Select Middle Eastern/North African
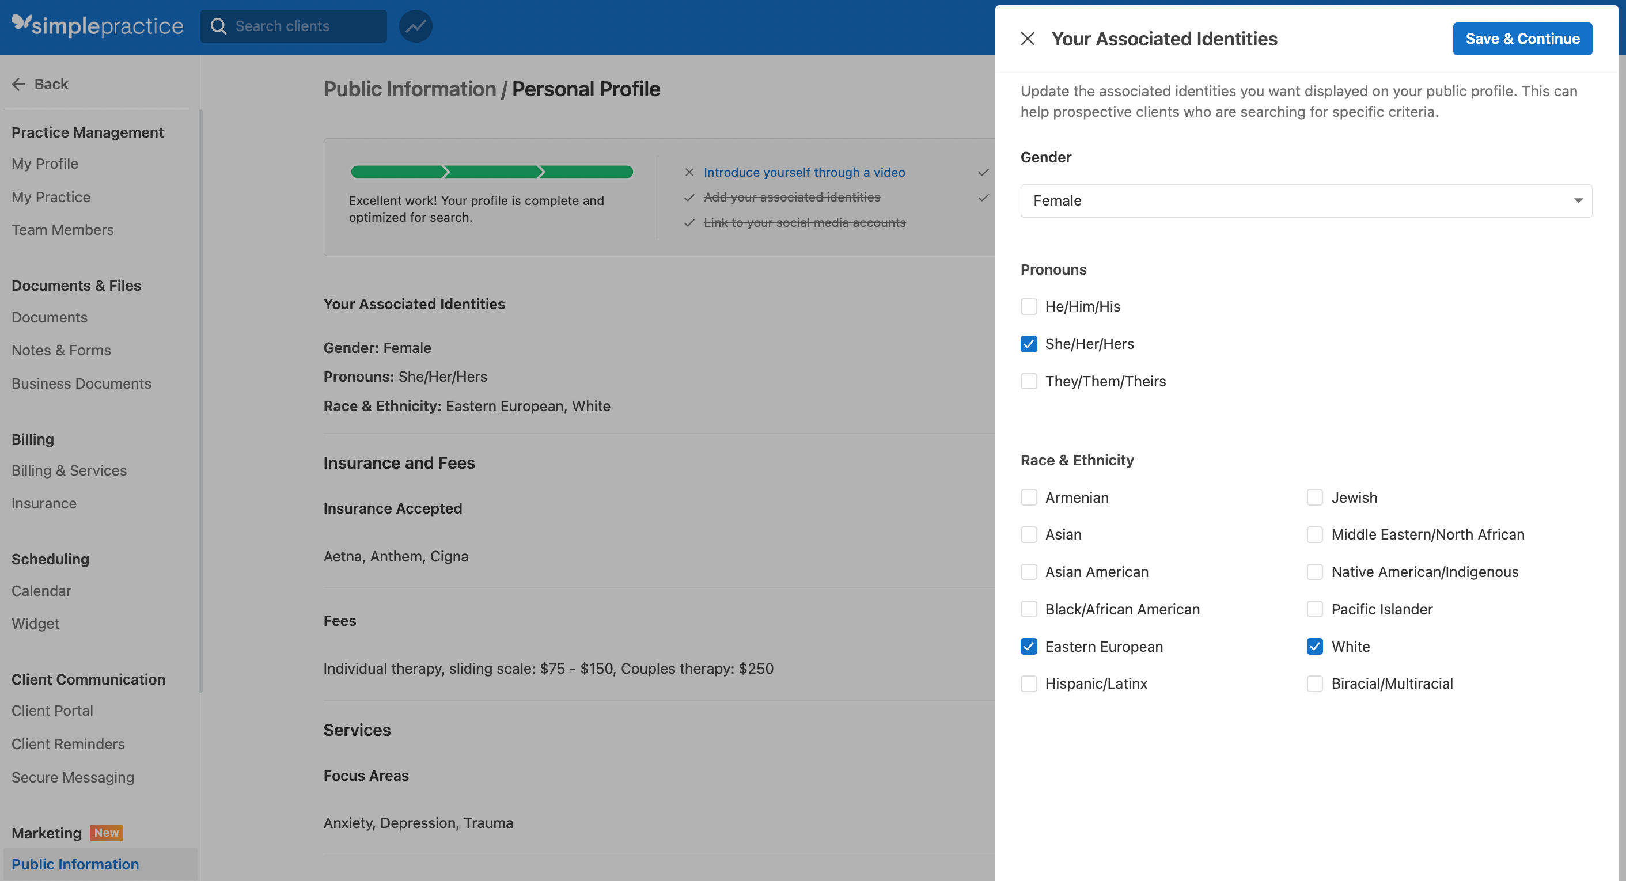The image size is (1626, 881). pyautogui.click(x=1315, y=534)
